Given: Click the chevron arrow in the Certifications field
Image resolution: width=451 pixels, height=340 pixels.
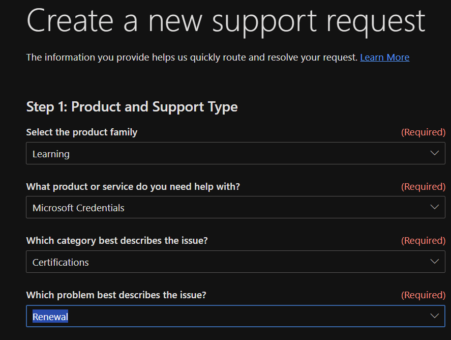Looking at the screenshot, I should pos(434,262).
